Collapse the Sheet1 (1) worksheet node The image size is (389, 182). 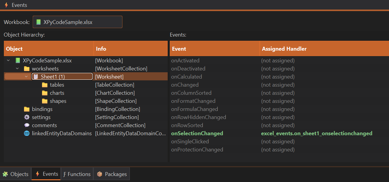[x=26, y=77]
